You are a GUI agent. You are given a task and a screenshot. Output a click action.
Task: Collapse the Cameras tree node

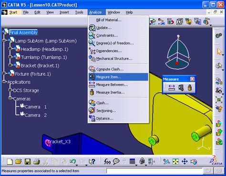10,98
